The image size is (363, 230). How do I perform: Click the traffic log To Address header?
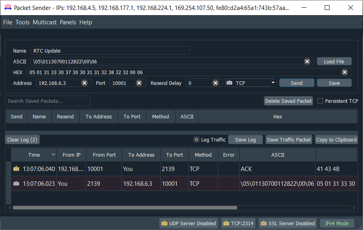(141, 155)
